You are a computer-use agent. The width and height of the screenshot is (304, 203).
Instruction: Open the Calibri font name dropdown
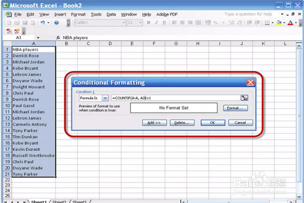124,23
